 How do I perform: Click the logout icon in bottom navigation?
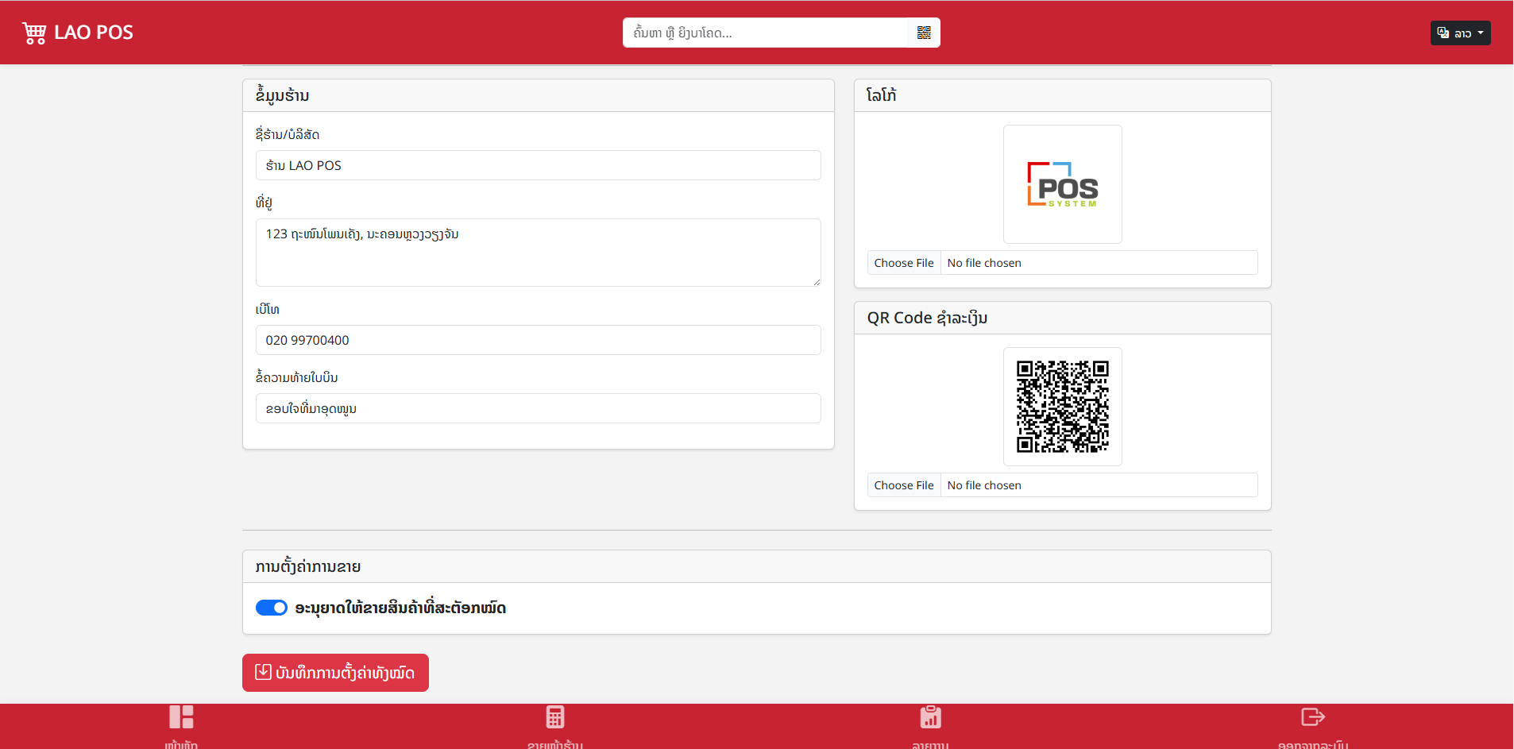pos(1312,718)
